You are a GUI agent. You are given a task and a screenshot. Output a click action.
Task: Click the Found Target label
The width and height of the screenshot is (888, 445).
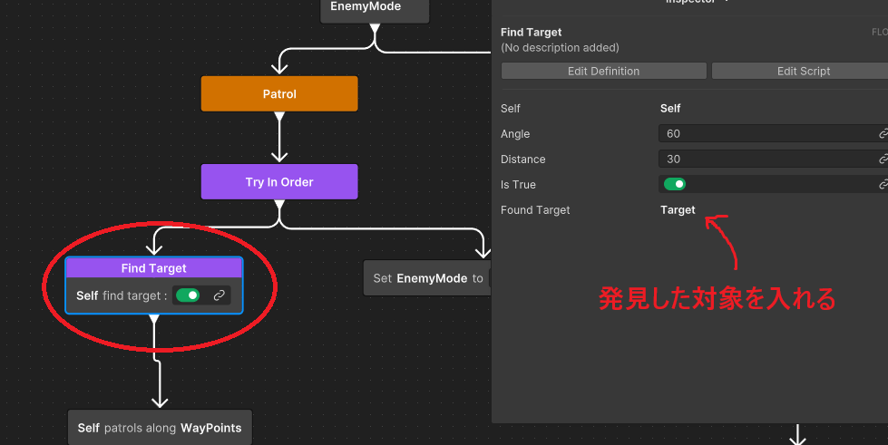click(x=535, y=210)
